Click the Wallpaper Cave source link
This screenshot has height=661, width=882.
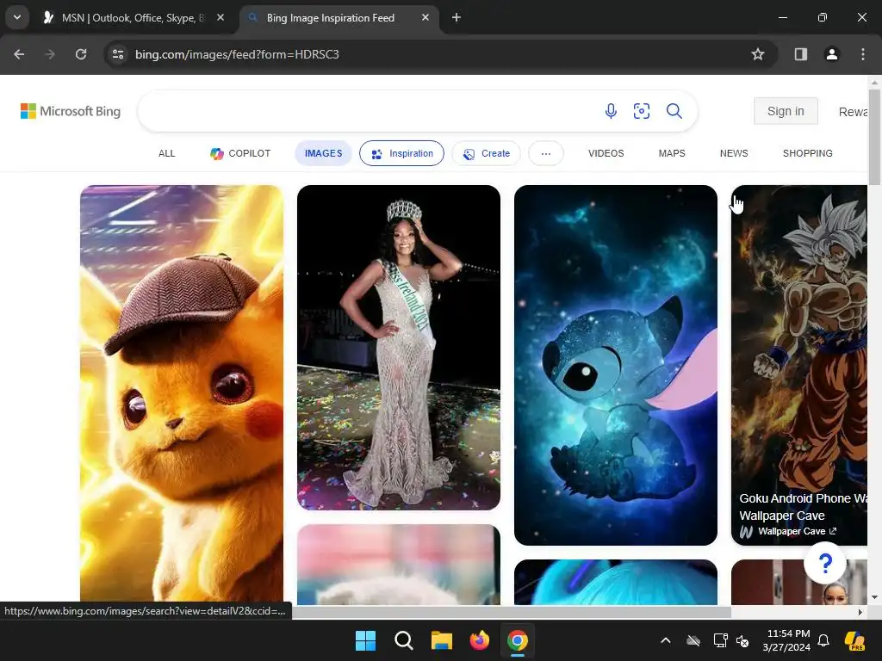click(x=792, y=531)
